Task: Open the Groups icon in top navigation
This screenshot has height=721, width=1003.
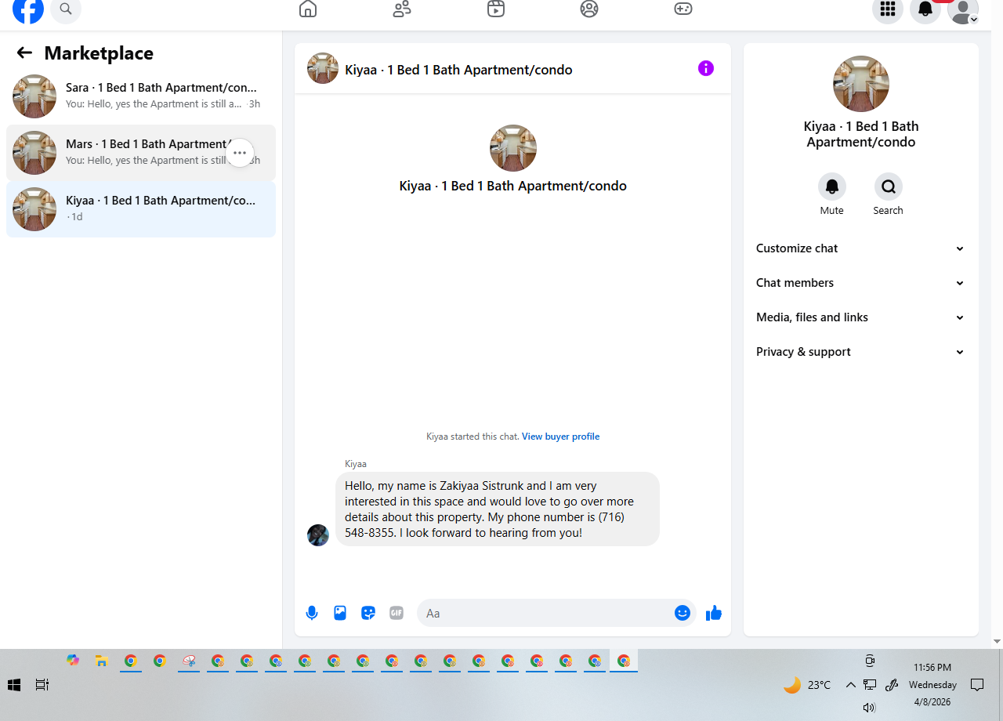Action: pos(589,9)
